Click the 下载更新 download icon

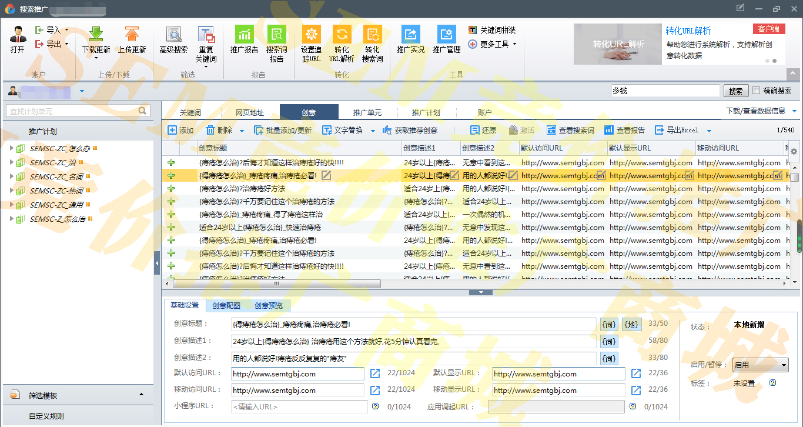point(96,34)
